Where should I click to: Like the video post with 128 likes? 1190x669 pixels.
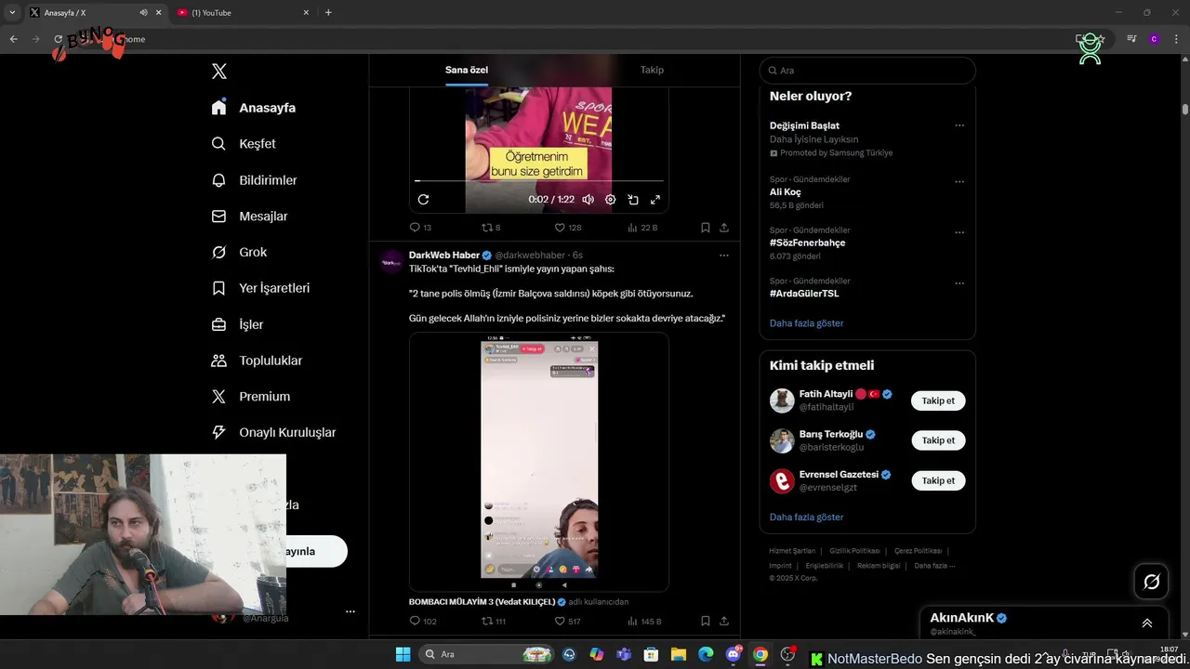[568, 228]
